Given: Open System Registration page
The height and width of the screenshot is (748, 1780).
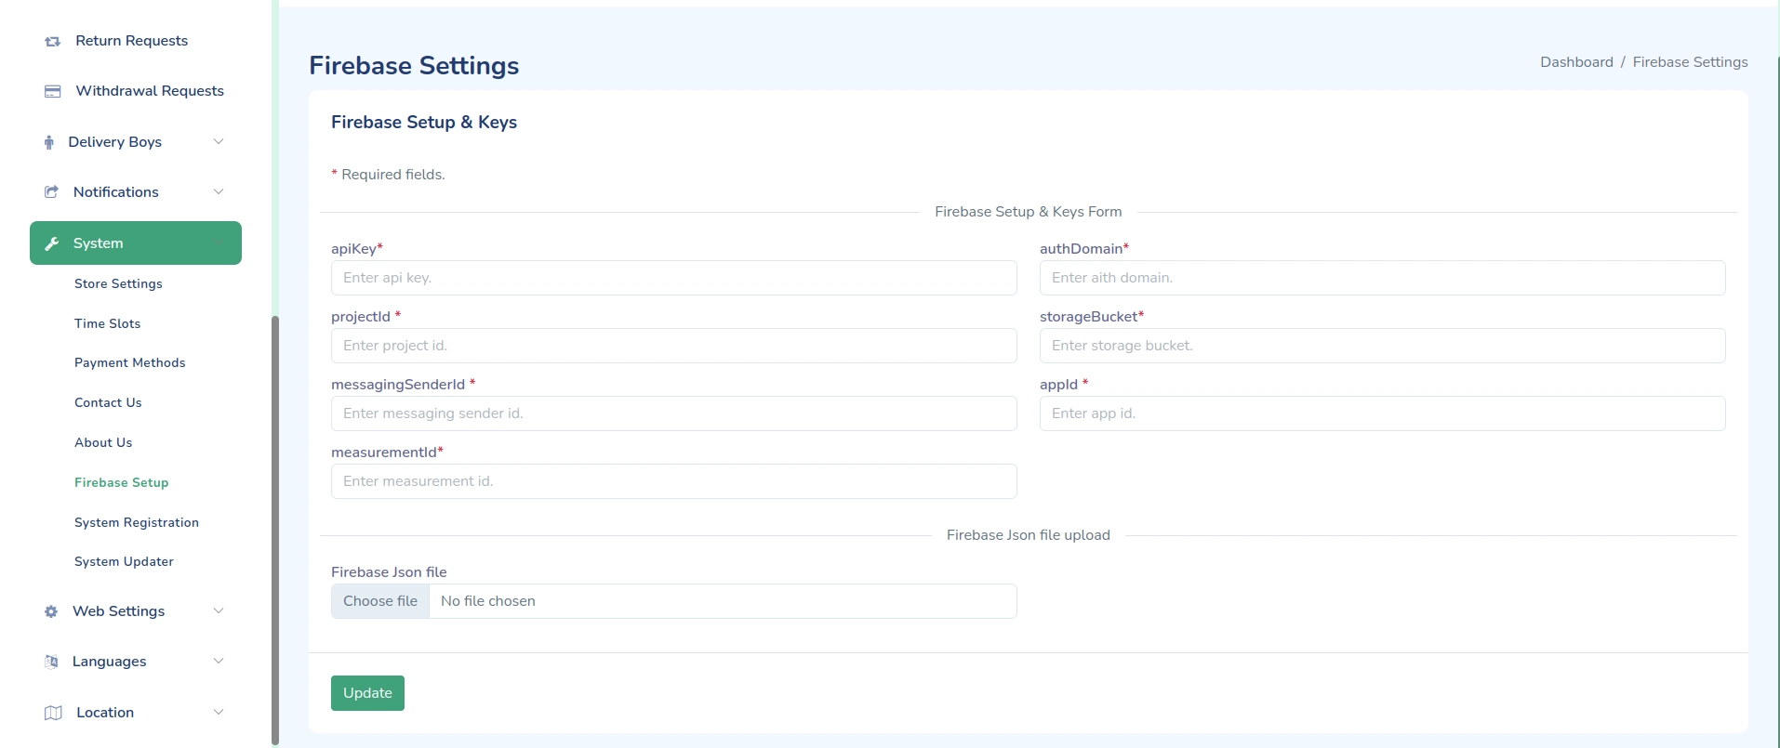Looking at the screenshot, I should [137, 522].
